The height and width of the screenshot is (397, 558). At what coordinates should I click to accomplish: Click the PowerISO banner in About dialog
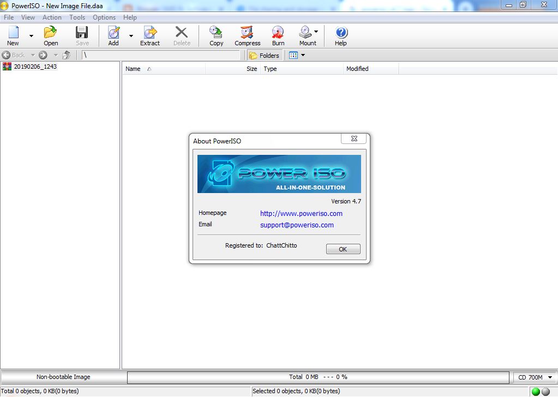[279, 174]
